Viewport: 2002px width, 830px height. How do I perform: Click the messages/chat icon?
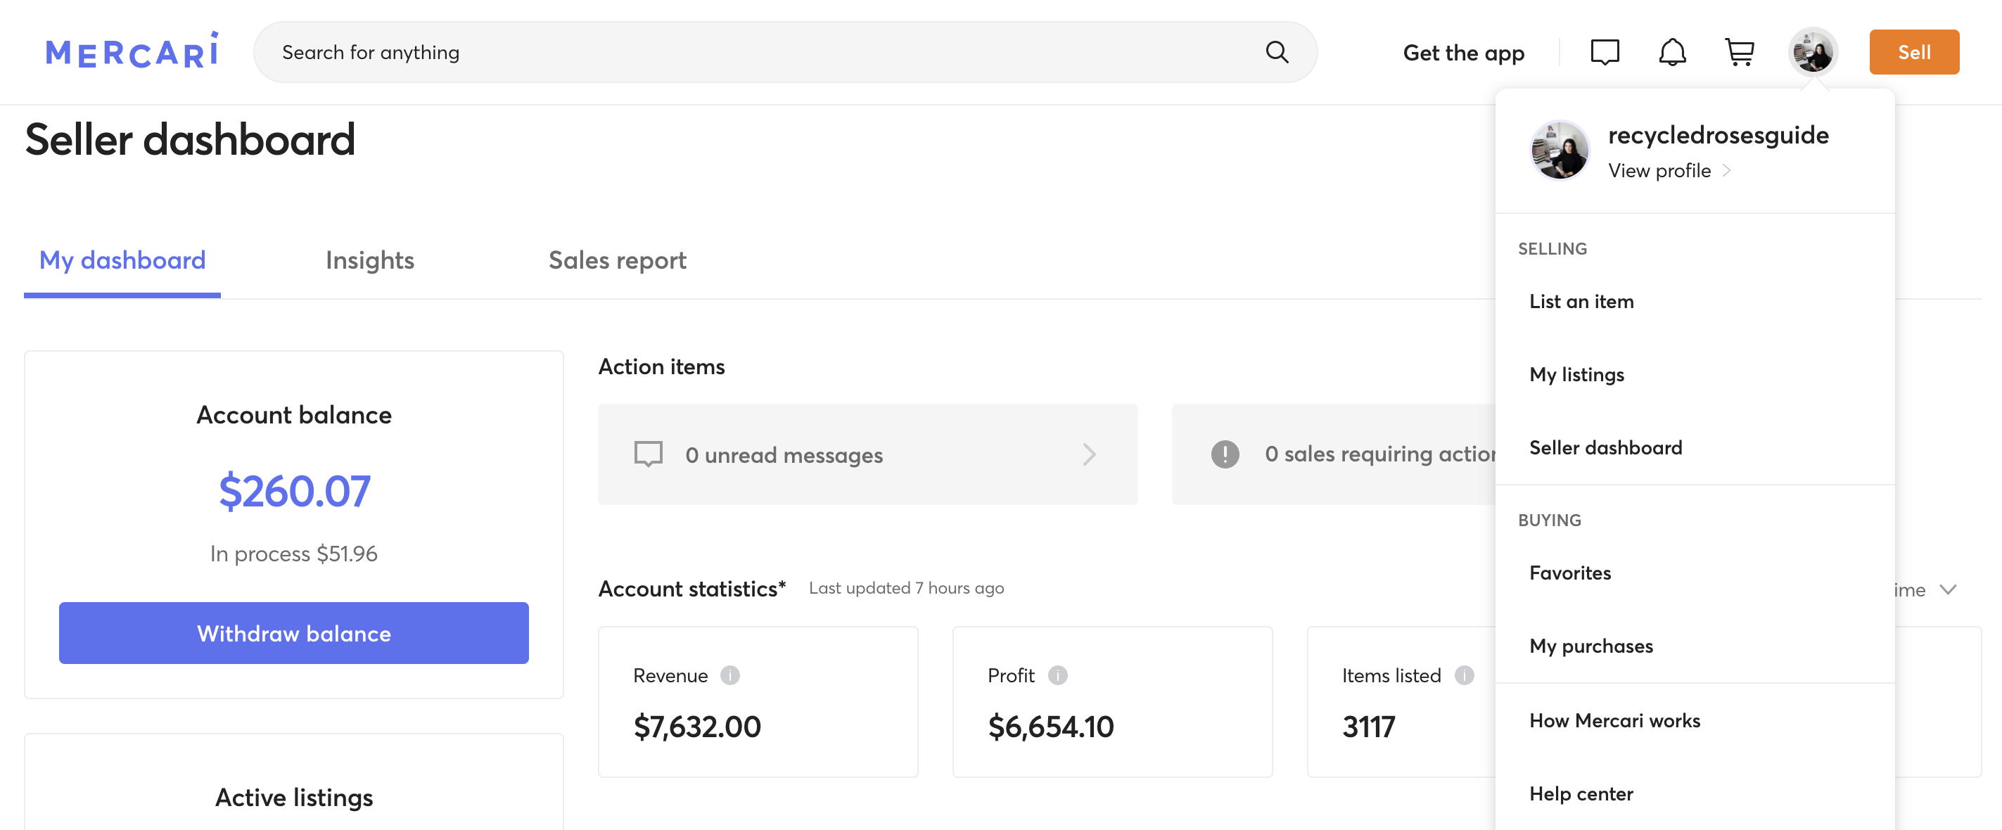pyautogui.click(x=1606, y=51)
